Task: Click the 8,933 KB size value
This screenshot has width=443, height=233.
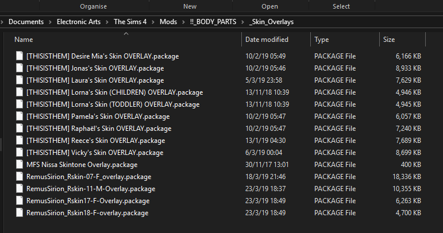Action: [x=409, y=68]
